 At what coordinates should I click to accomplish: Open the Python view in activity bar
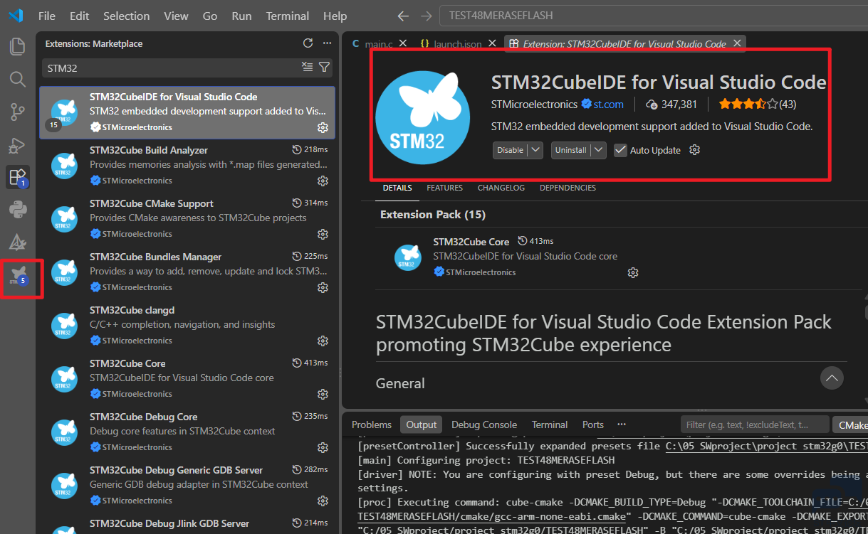click(x=17, y=210)
